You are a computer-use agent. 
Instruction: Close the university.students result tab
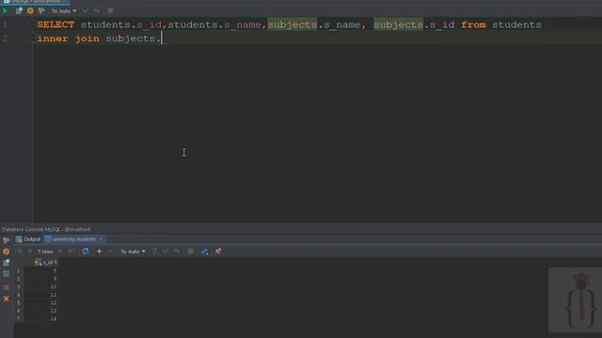(101, 239)
